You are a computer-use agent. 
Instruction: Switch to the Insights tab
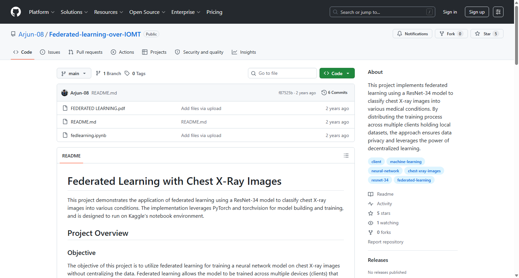[244, 52]
